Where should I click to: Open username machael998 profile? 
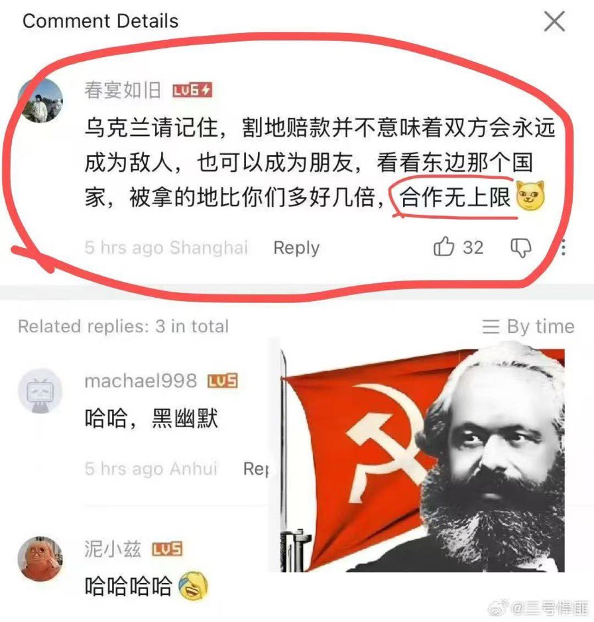[141, 381]
